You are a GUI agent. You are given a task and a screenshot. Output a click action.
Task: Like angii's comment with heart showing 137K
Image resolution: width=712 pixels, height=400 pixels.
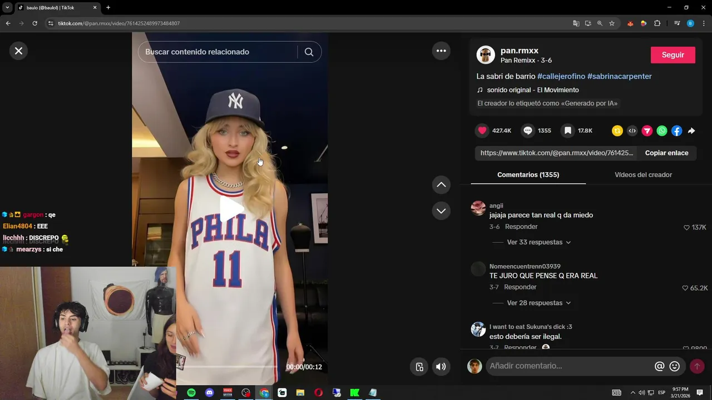pyautogui.click(x=686, y=227)
